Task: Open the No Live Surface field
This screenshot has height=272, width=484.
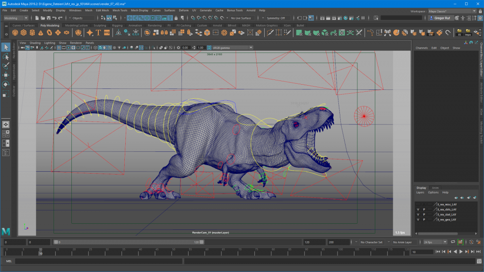Action: click(x=242, y=18)
